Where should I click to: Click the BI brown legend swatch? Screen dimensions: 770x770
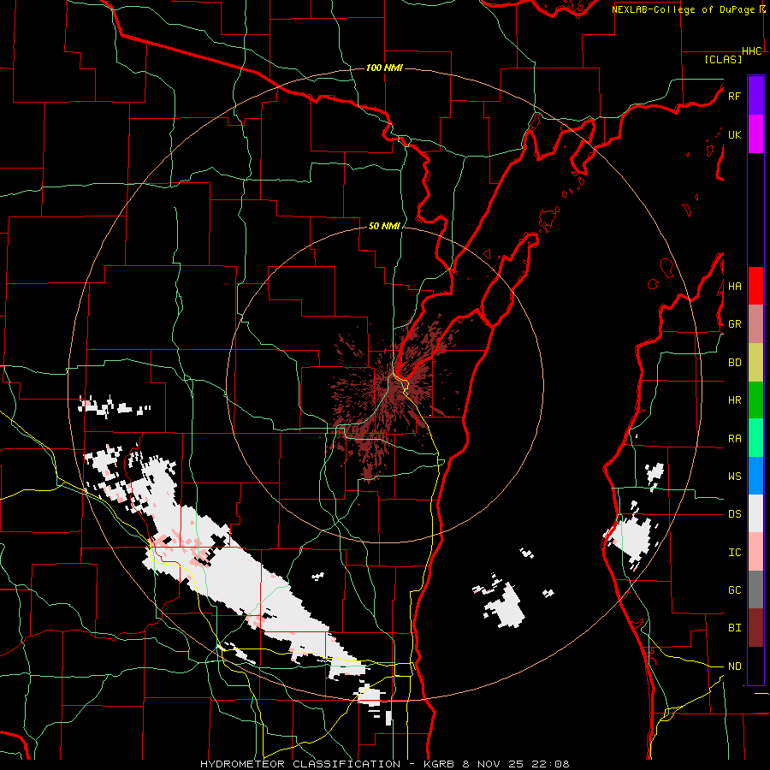click(x=755, y=628)
